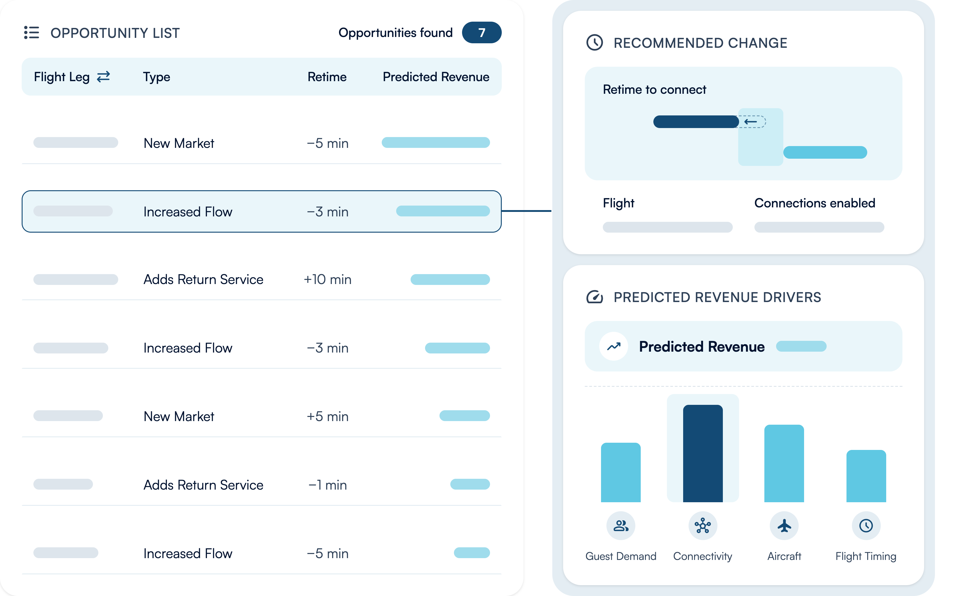The image size is (962, 596).
Task: Click the light blue connecting flight bar
Action: click(825, 153)
